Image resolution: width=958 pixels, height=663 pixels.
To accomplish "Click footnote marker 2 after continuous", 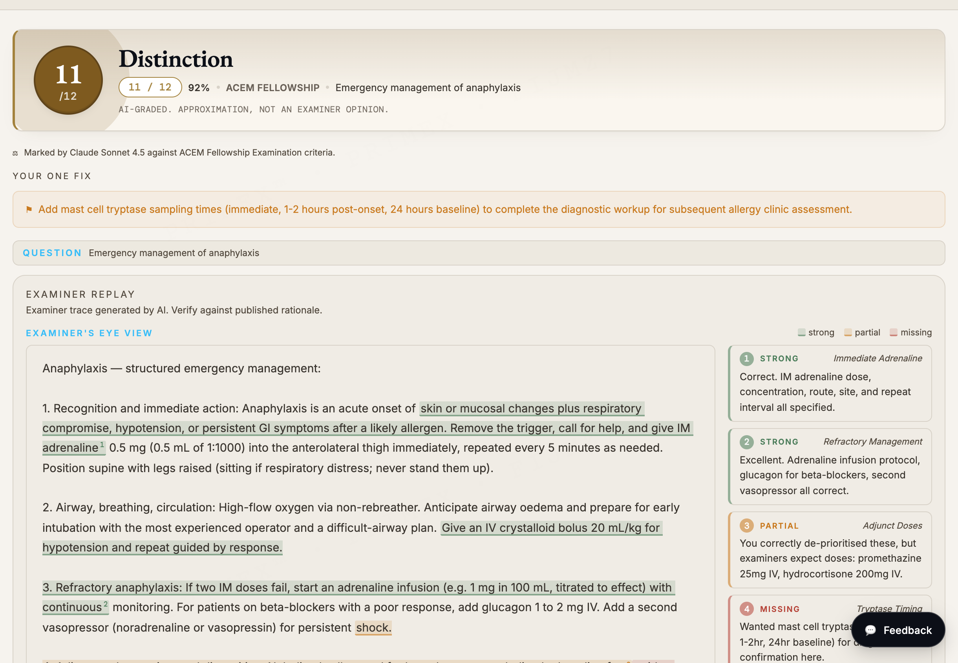I will [x=106, y=604].
